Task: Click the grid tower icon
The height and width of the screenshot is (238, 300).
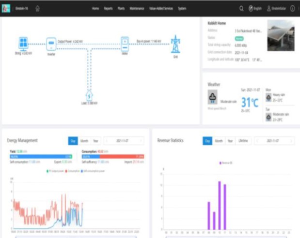Action: click(175, 44)
